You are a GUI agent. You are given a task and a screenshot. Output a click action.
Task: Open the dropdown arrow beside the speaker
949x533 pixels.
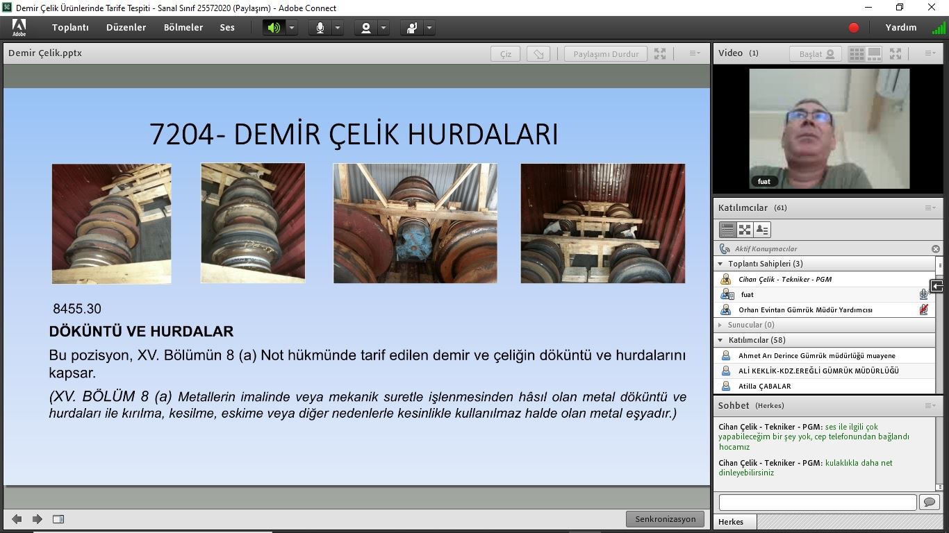point(292,28)
